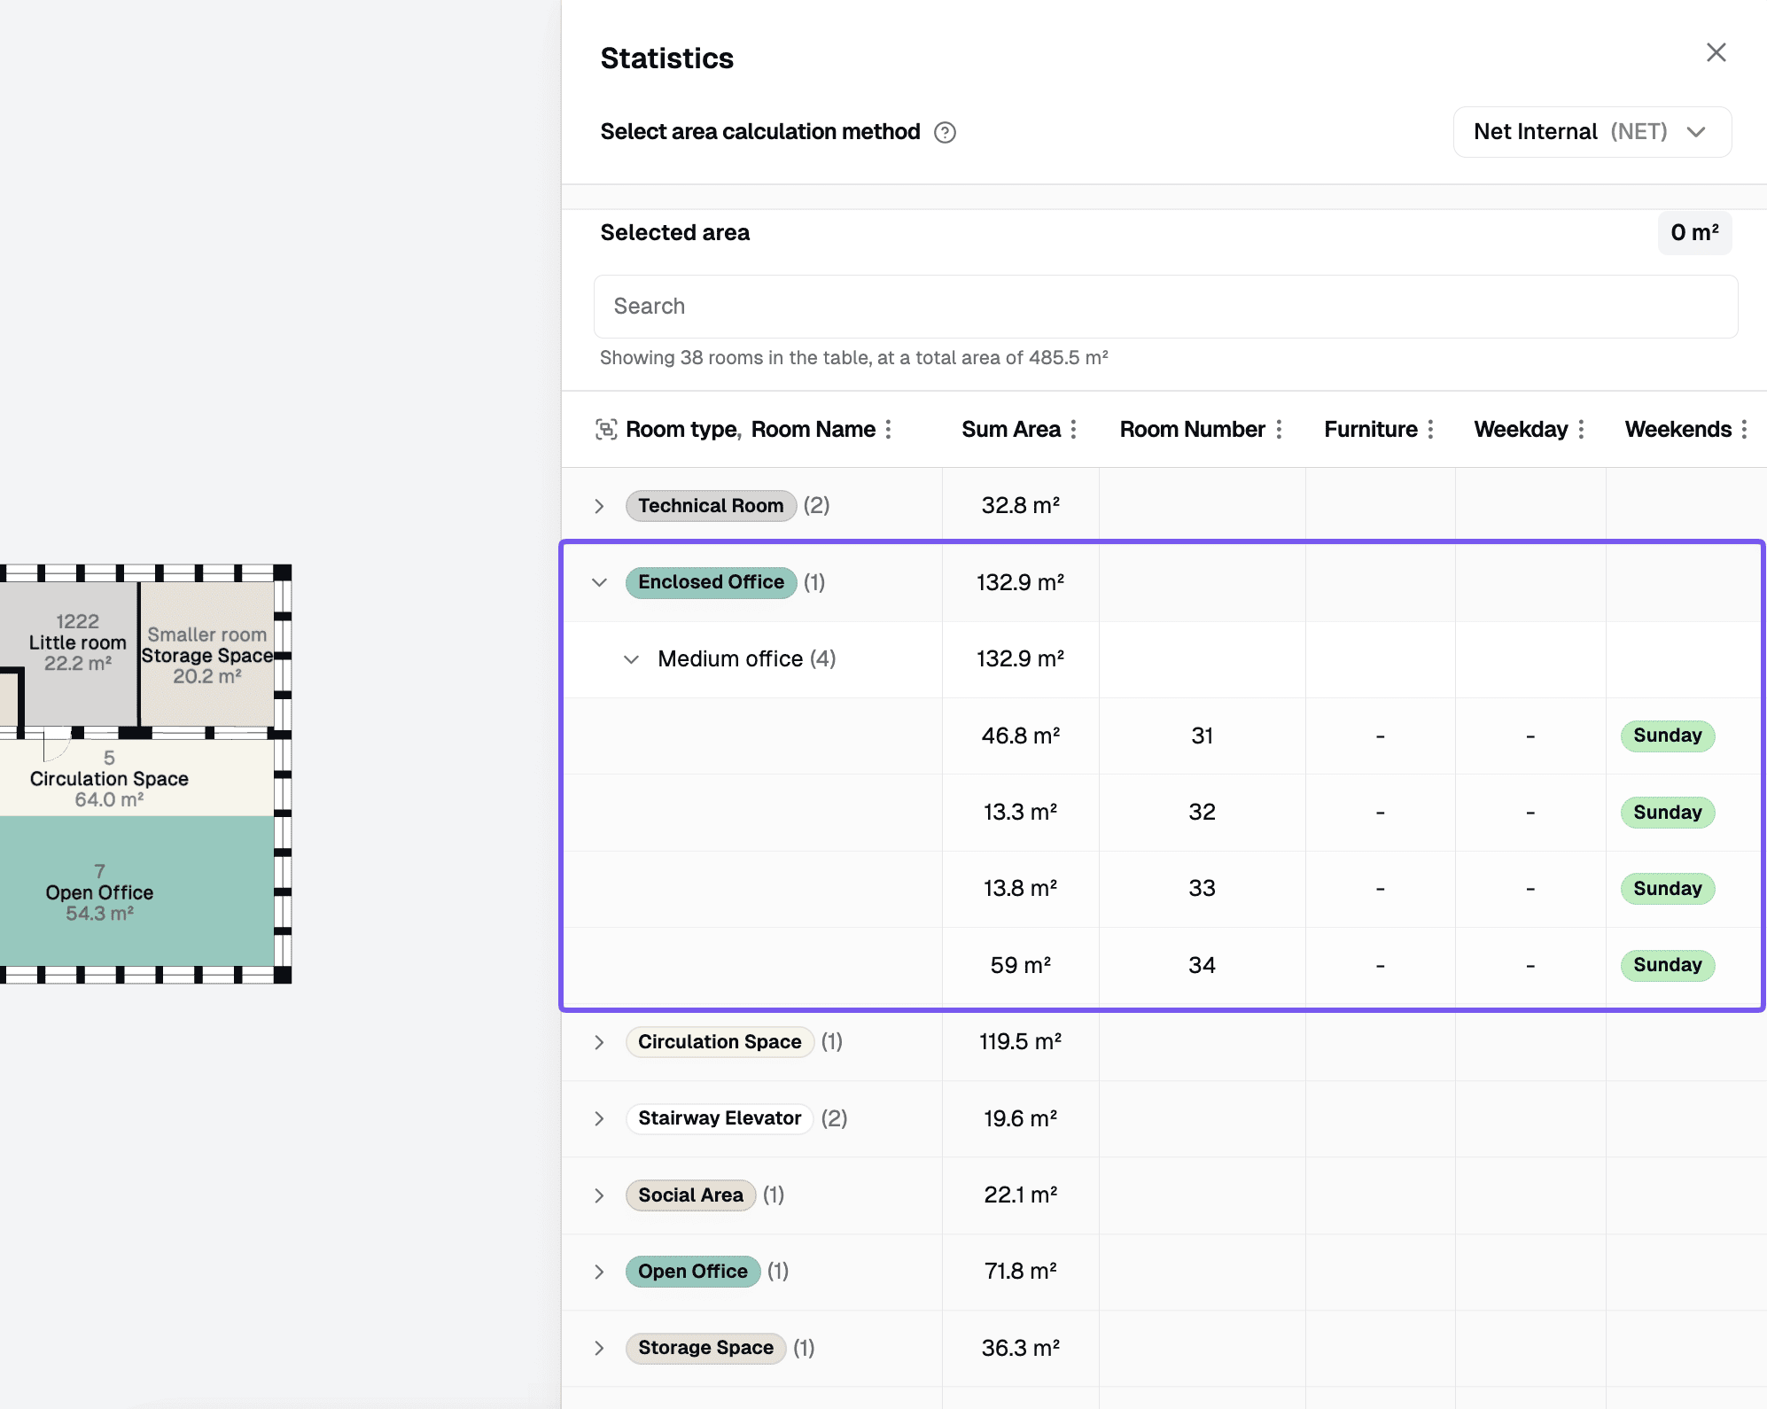Open the Room Number column options menu
Viewport: 1767px width, 1409px height.
point(1279,430)
